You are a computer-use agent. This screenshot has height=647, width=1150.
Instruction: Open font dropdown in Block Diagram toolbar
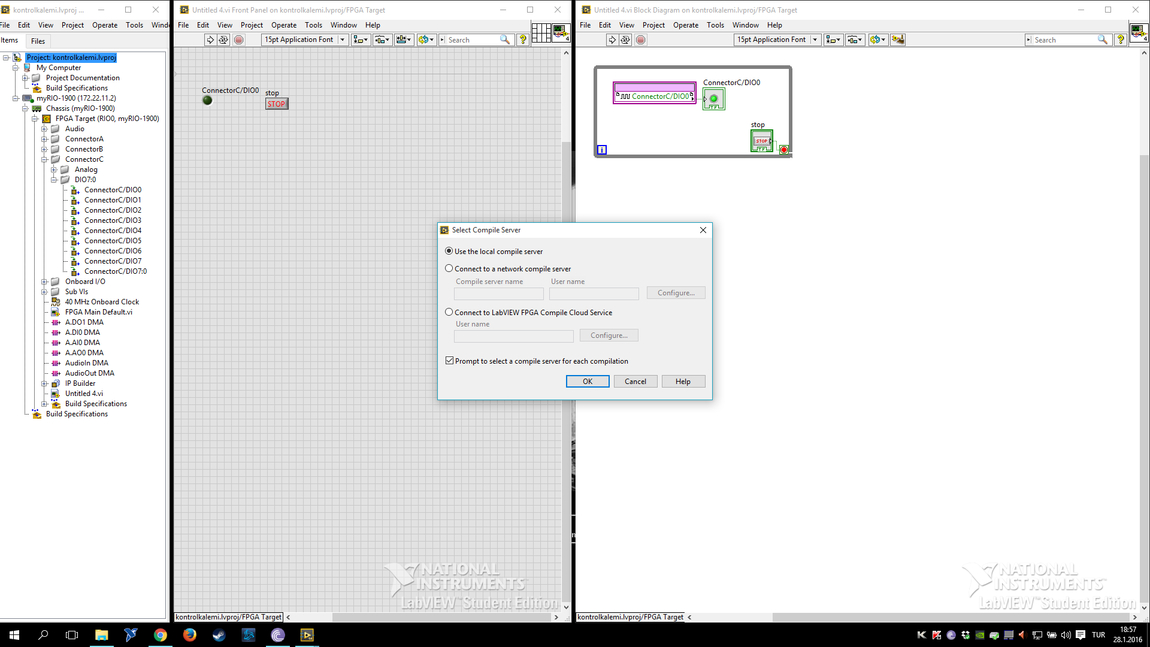(x=777, y=40)
